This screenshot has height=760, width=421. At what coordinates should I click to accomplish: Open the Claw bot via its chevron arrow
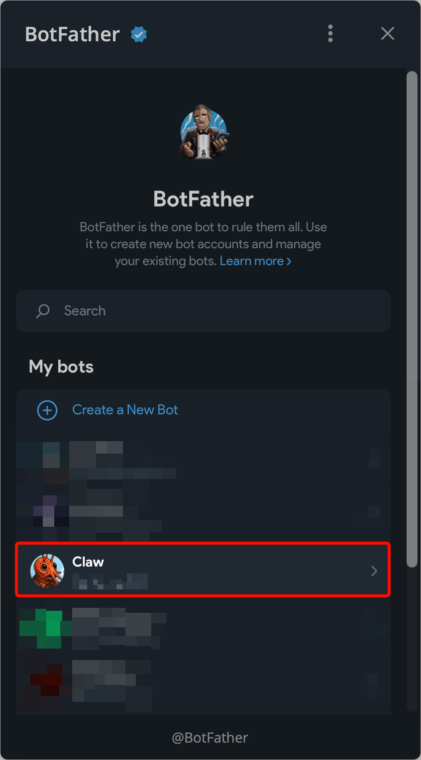374,571
